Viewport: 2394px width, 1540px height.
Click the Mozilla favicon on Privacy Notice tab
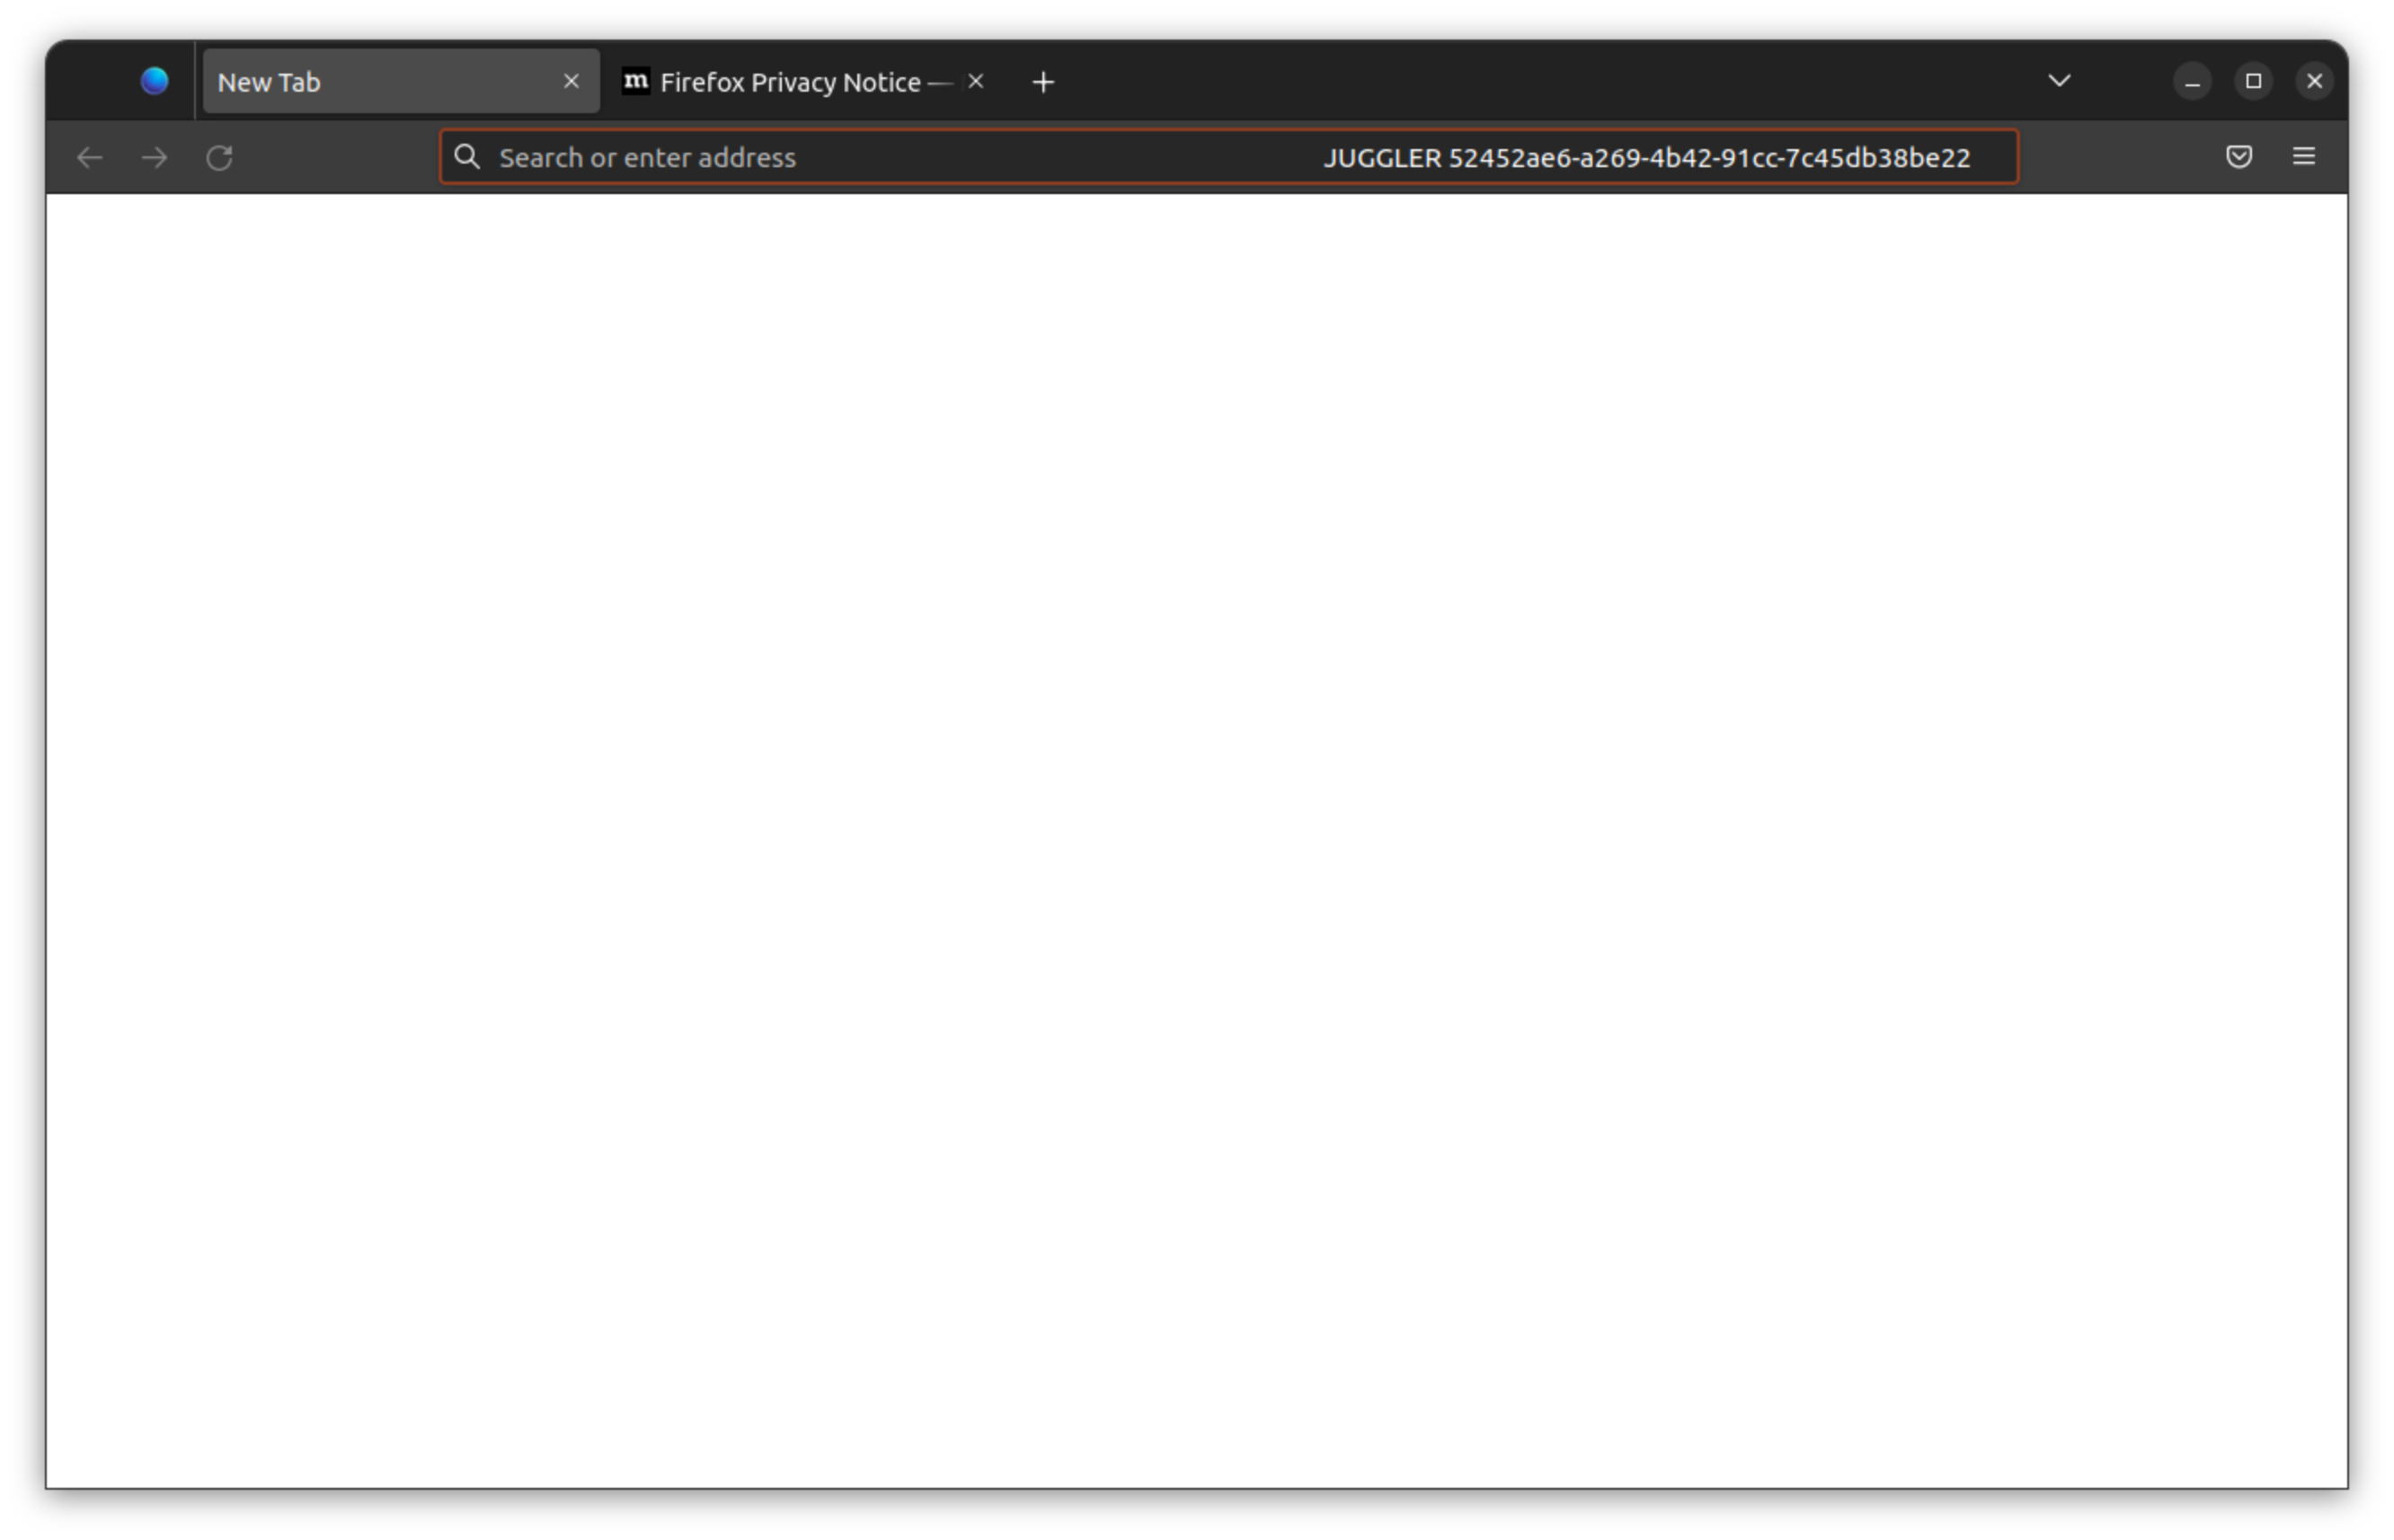coord(636,81)
